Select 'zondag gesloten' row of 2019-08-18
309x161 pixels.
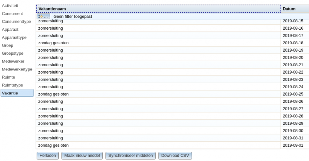click(x=172, y=43)
